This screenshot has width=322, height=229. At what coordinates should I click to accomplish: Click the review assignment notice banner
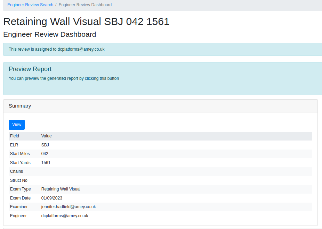(162, 49)
